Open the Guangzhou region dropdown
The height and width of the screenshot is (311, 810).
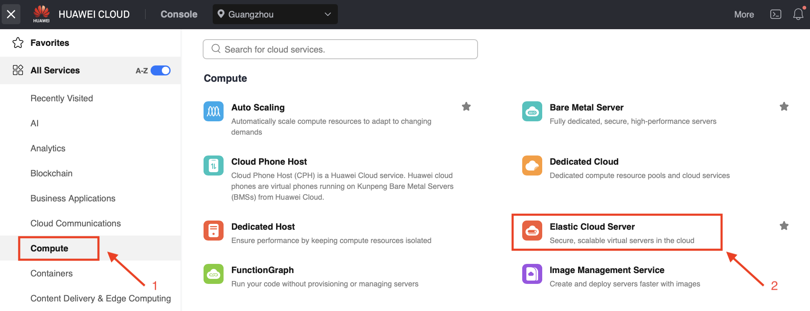pos(275,15)
